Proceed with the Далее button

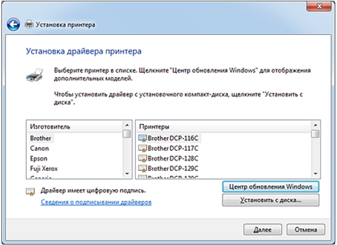pyautogui.click(x=262, y=230)
